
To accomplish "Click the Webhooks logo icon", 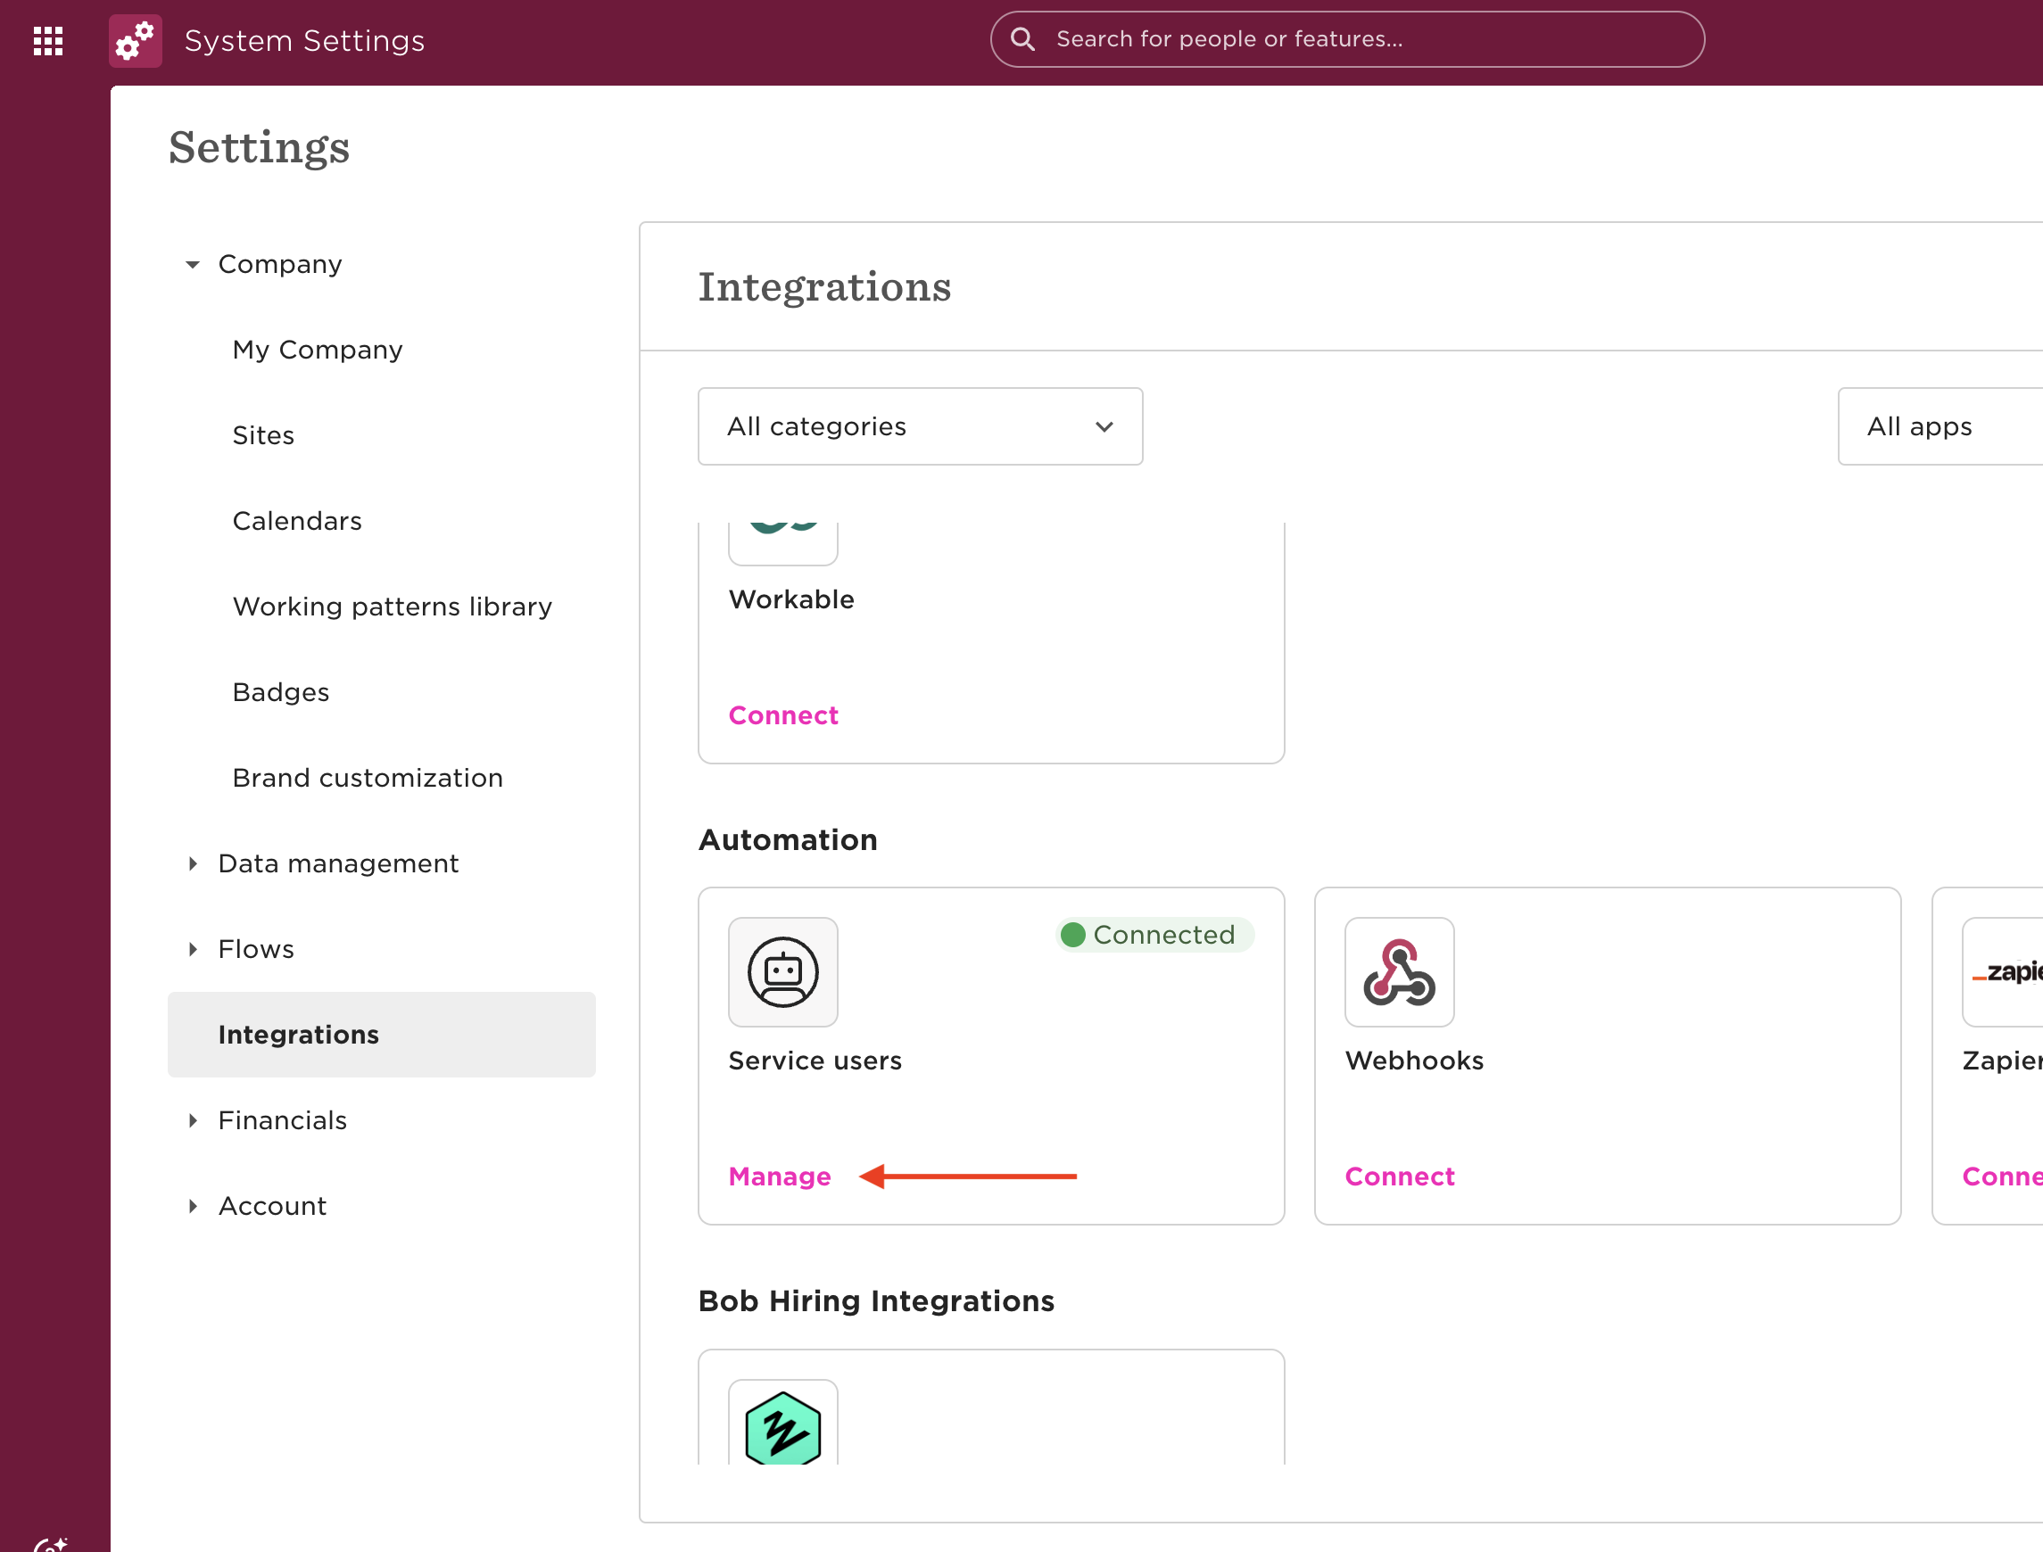I will point(1399,972).
